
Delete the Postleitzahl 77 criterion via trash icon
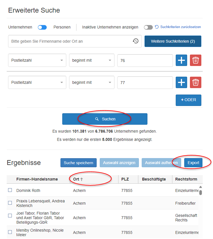click(x=196, y=83)
